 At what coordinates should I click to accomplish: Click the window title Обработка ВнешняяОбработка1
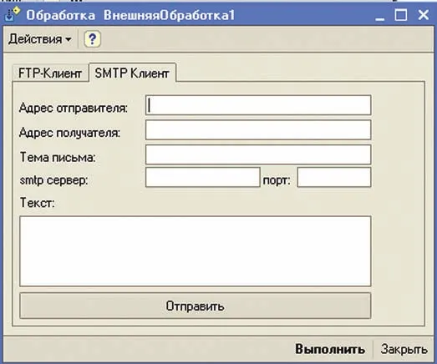(x=130, y=15)
